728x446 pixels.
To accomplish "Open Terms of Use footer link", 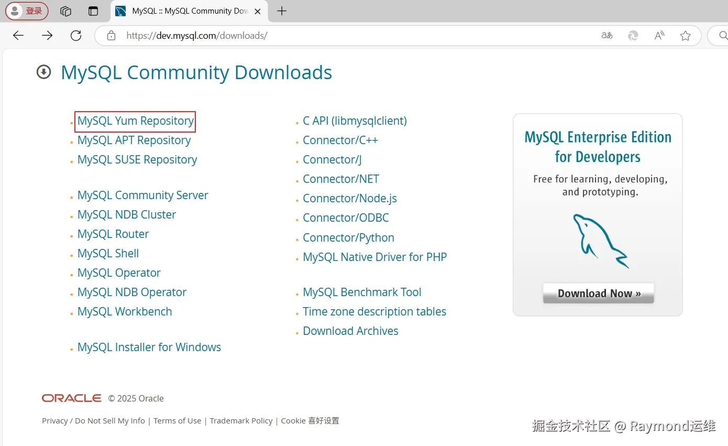I will tap(177, 421).
